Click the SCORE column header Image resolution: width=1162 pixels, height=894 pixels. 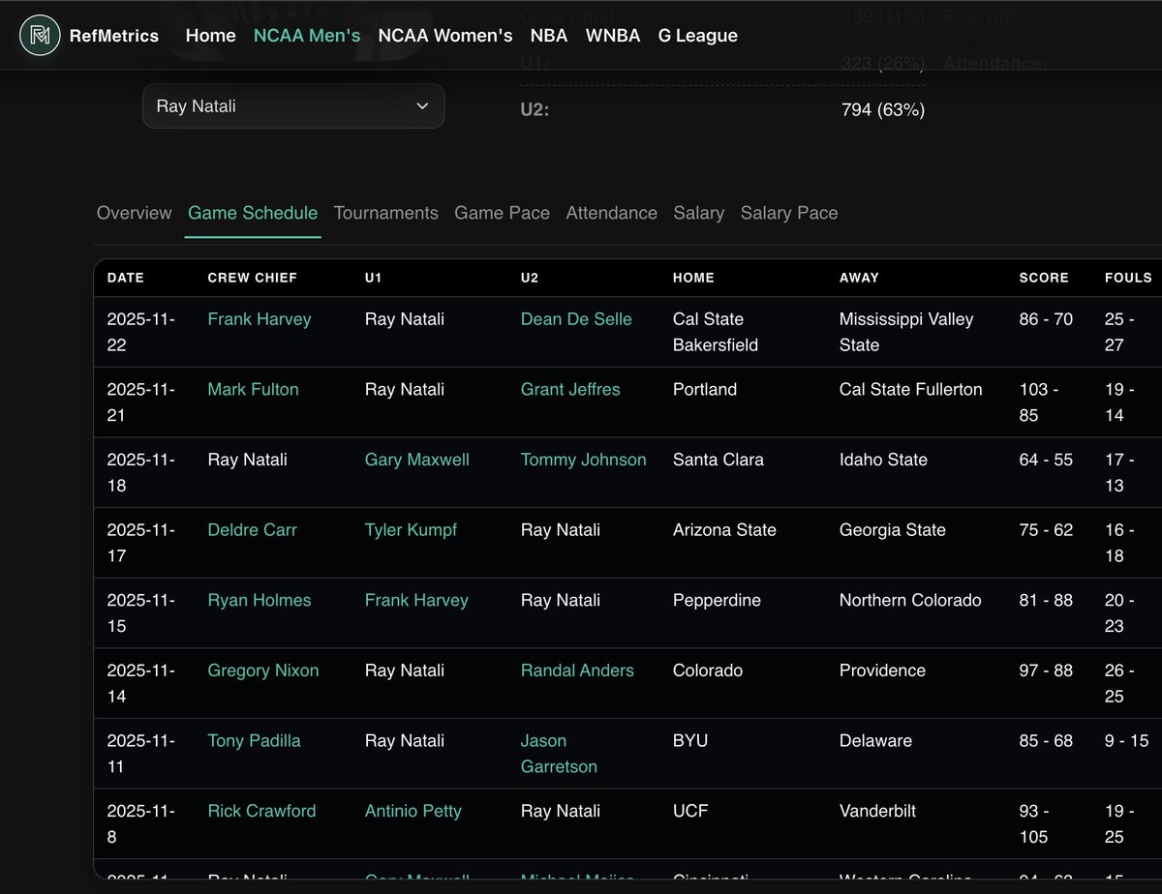pos(1044,278)
